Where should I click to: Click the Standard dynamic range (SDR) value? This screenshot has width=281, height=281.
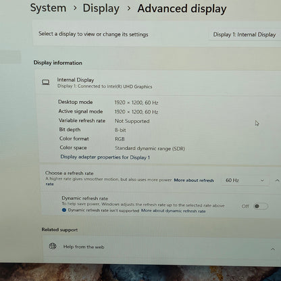150,149
